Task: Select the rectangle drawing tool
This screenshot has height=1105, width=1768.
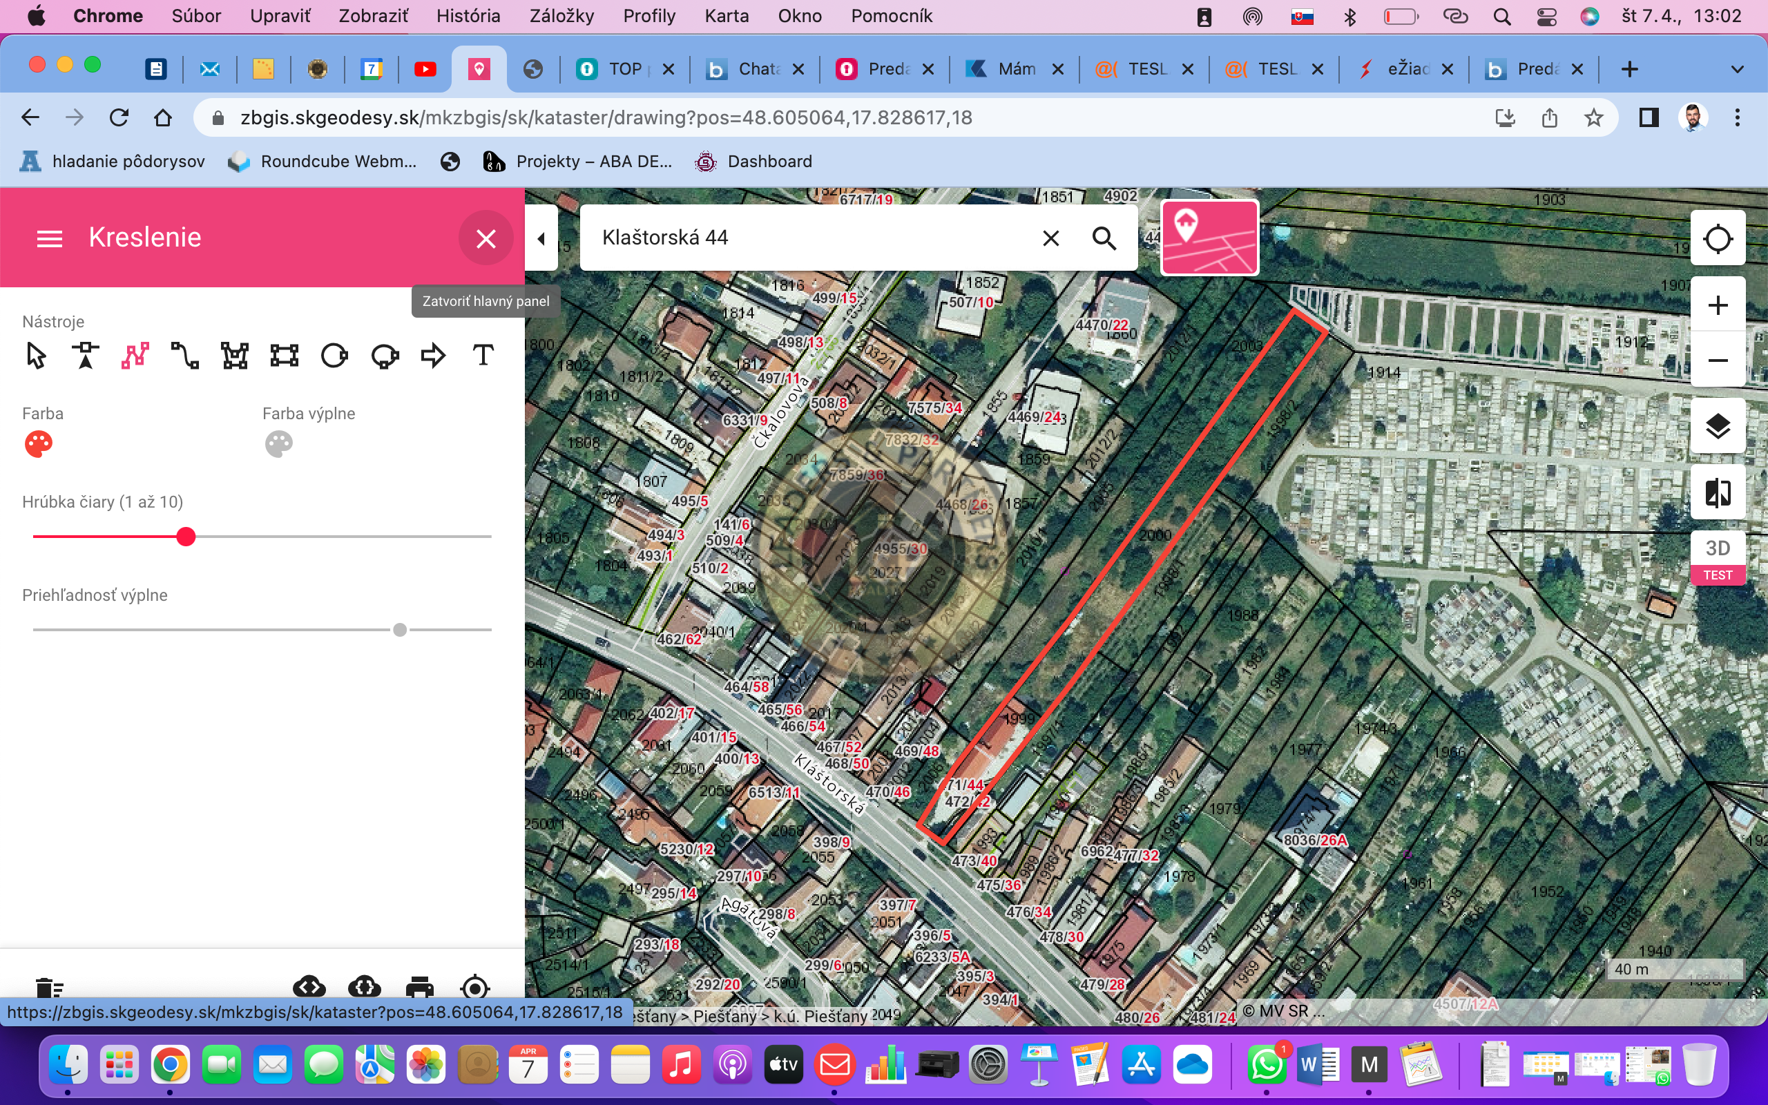Action: point(285,356)
